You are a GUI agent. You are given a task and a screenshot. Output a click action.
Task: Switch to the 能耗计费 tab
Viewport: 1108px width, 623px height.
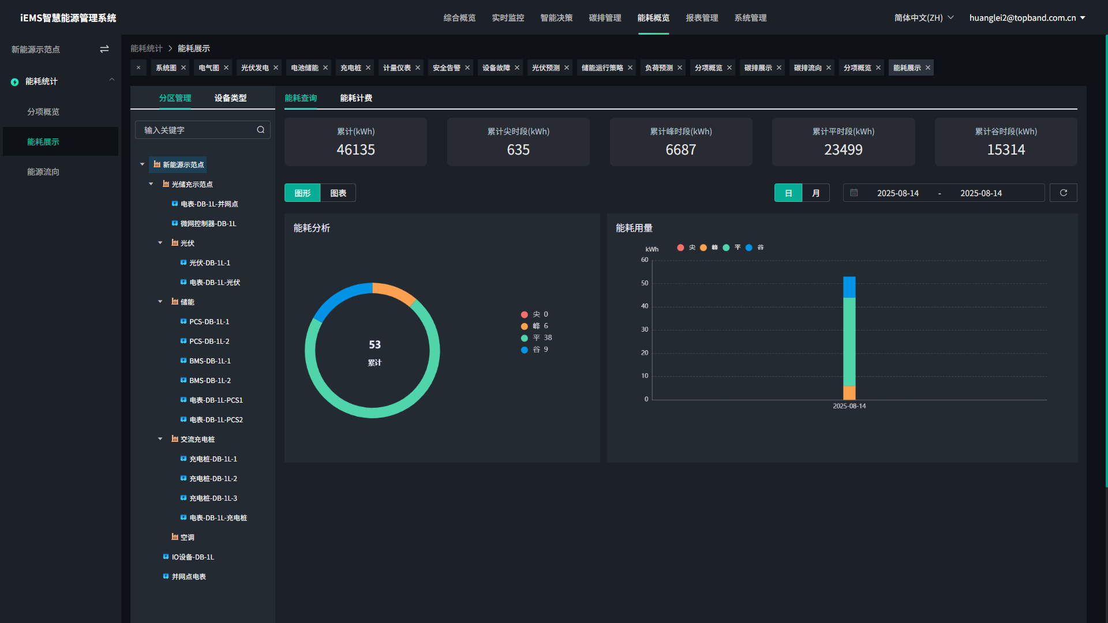pos(356,98)
